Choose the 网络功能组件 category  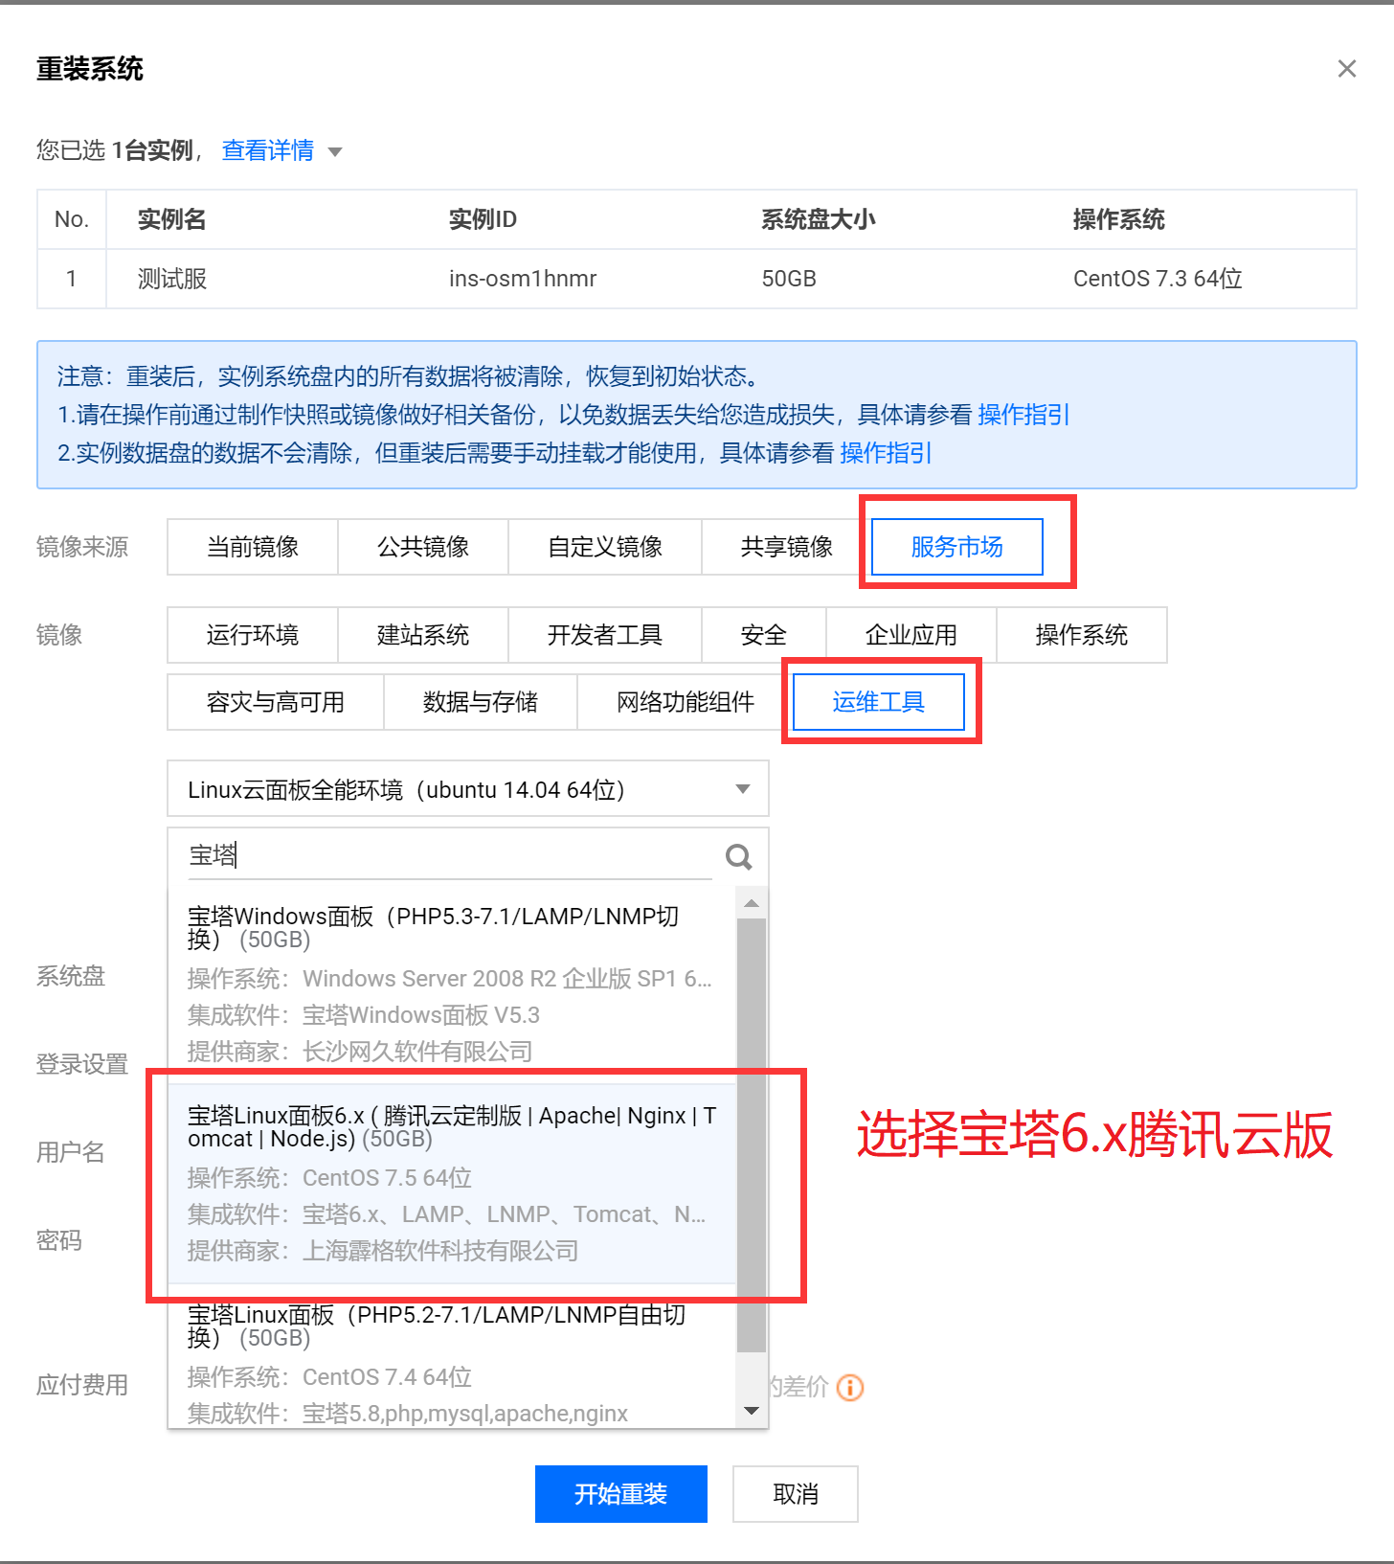[686, 702]
